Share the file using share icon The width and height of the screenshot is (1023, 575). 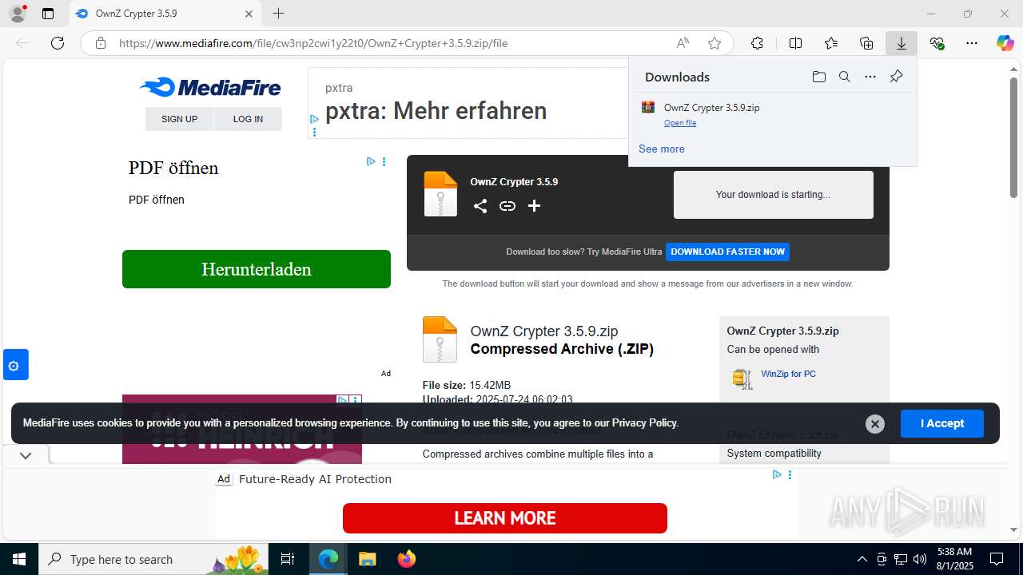pos(480,206)
